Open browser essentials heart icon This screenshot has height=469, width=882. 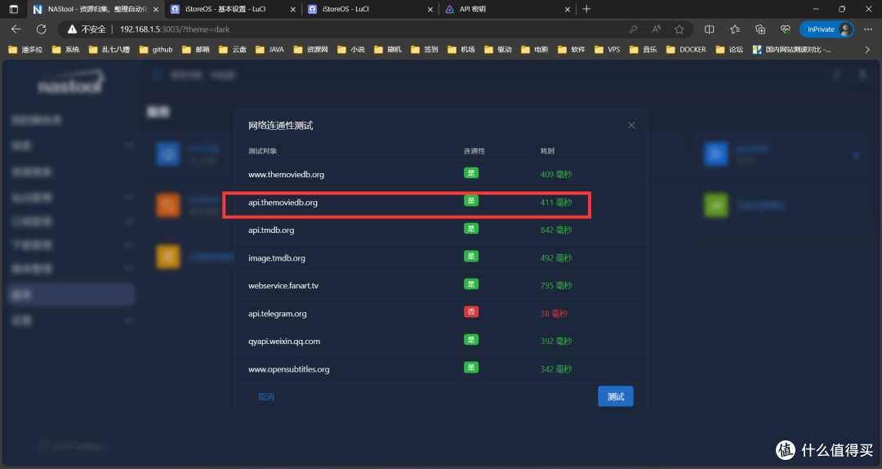786,29
